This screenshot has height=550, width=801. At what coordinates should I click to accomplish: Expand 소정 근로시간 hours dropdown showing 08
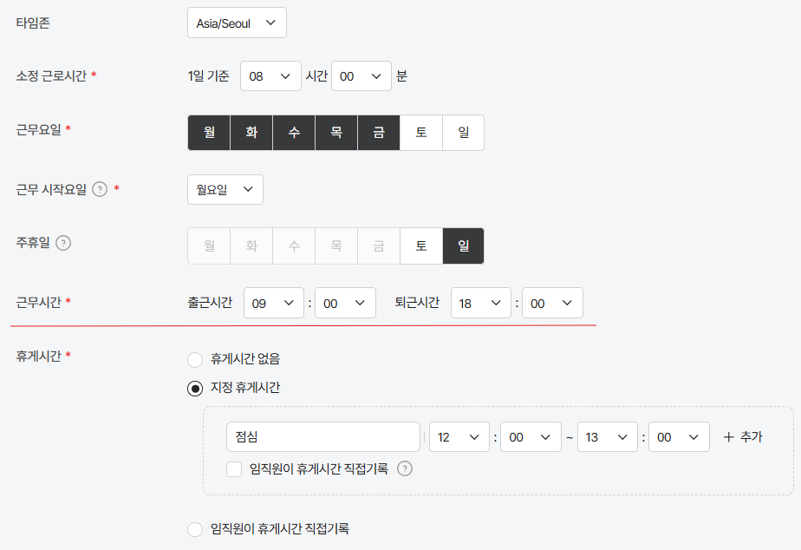270,76
